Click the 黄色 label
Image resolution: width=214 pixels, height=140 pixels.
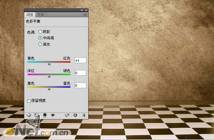(31, 83)
